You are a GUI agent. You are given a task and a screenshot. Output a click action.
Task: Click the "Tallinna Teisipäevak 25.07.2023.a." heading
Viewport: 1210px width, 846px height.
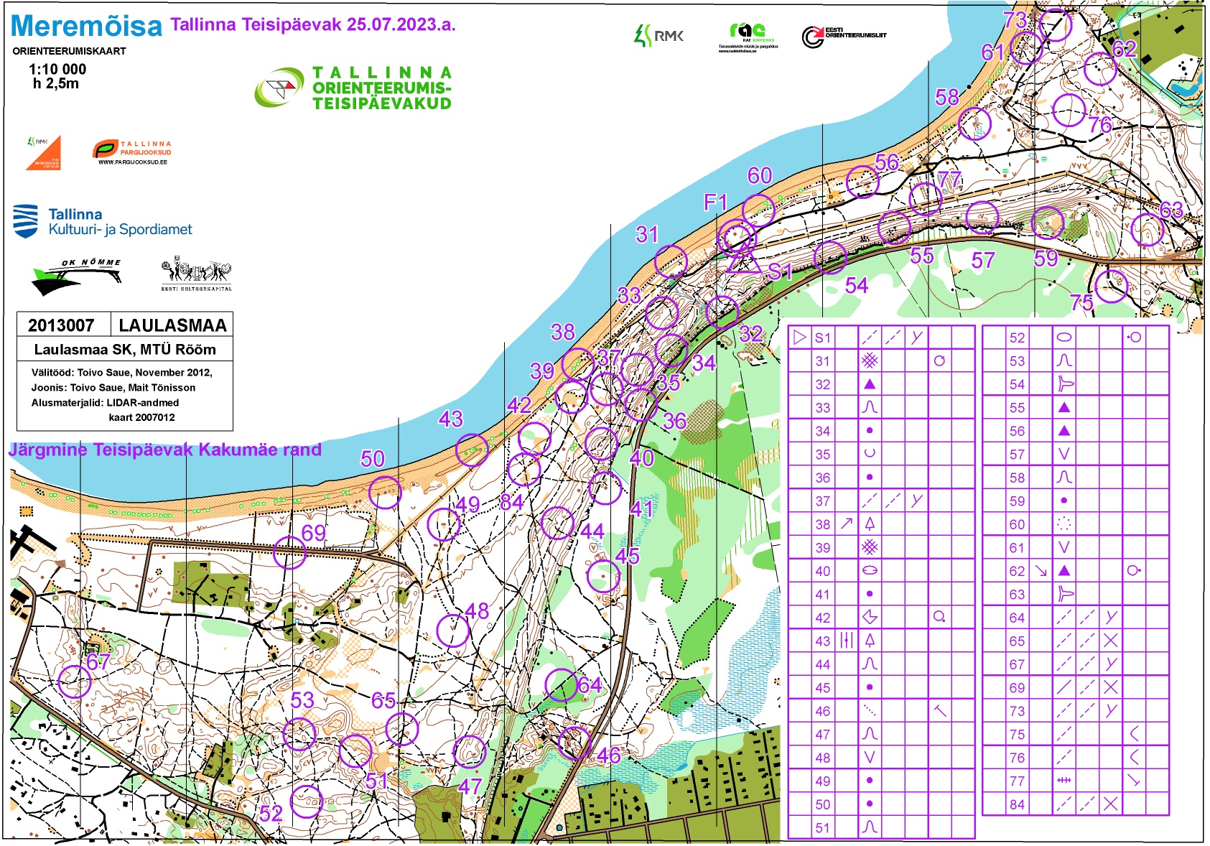(313, 24)
